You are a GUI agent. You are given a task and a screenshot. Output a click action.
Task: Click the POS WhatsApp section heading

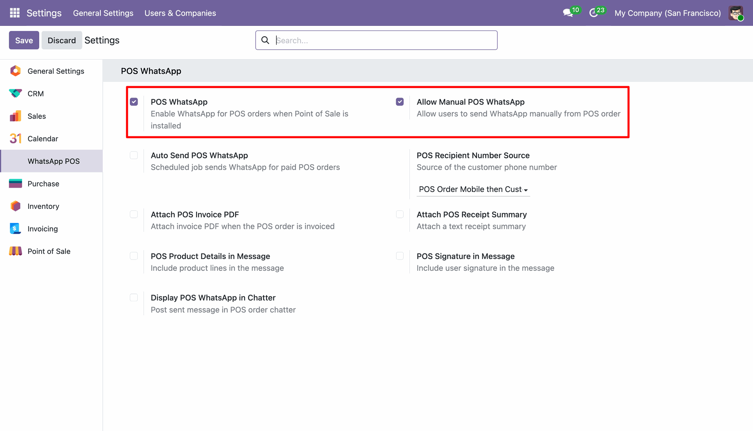coord(151,71)
